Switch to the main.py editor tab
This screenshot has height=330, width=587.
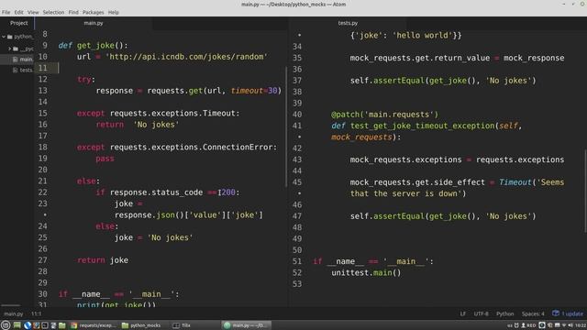pos(94,23)
